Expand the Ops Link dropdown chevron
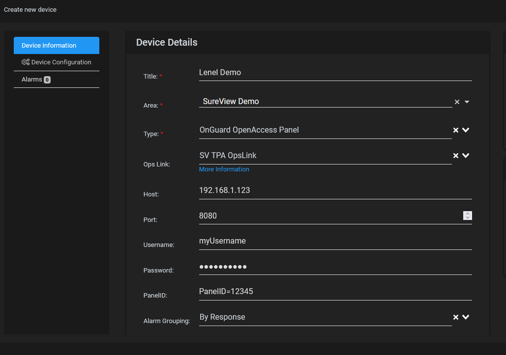Image resolution: width=506 pixels, height=355 pixels. [466, 156]
